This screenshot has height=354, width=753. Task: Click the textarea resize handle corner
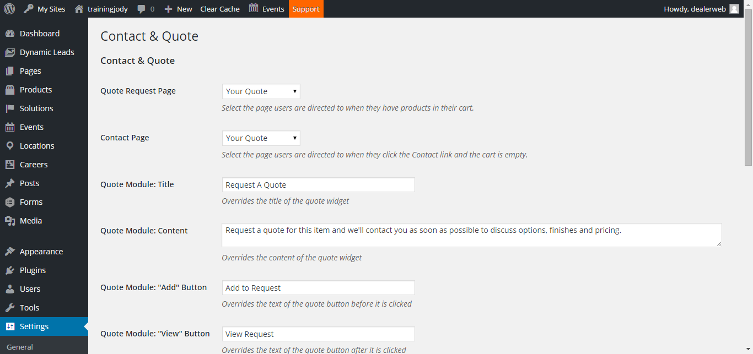719,244
